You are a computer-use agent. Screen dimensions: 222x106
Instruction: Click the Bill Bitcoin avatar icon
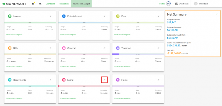(196, 4)
